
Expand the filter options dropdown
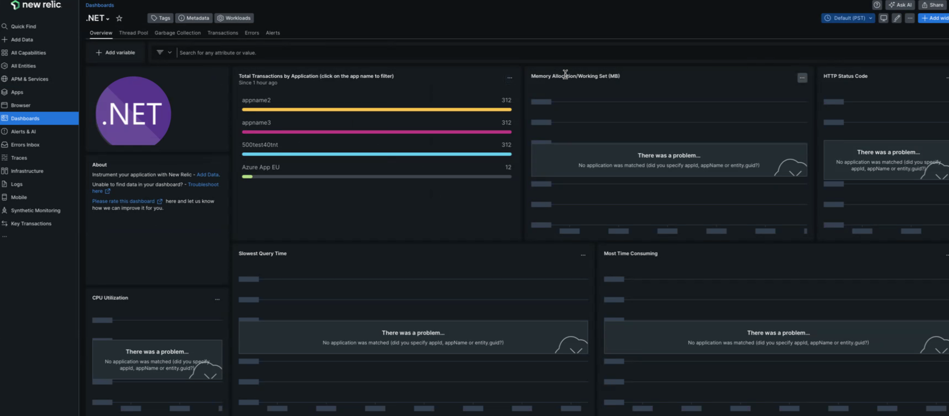point(164,53)
